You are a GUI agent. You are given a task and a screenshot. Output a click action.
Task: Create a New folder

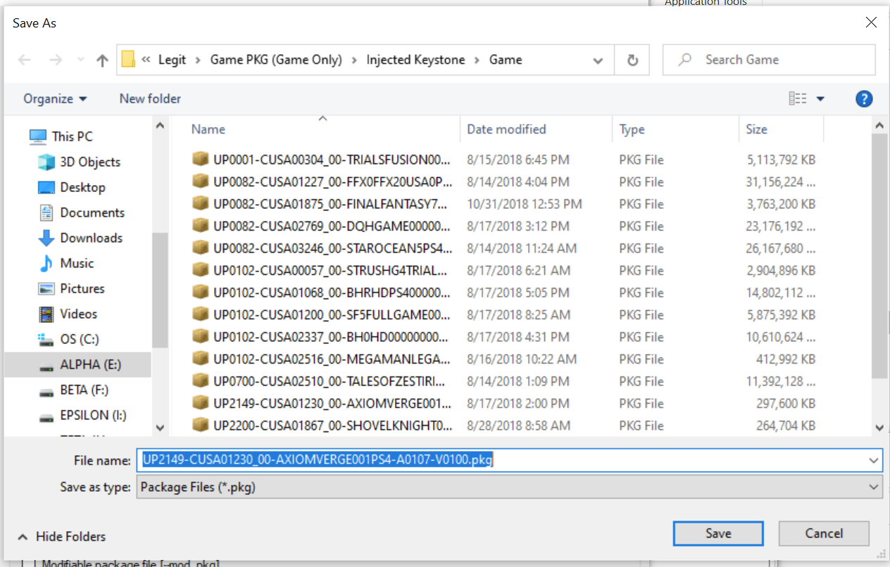(x=150, y=98)
